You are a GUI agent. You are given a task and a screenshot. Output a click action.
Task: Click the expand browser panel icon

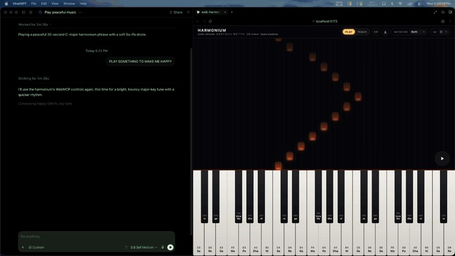click(x=435, y=12)
